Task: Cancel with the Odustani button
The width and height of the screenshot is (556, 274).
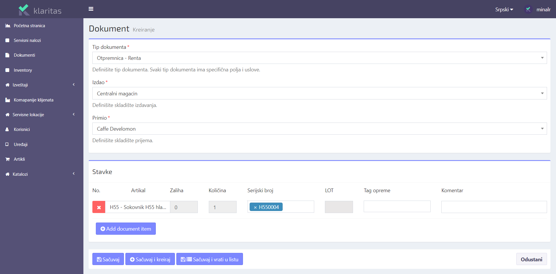Action: point(531,259)
